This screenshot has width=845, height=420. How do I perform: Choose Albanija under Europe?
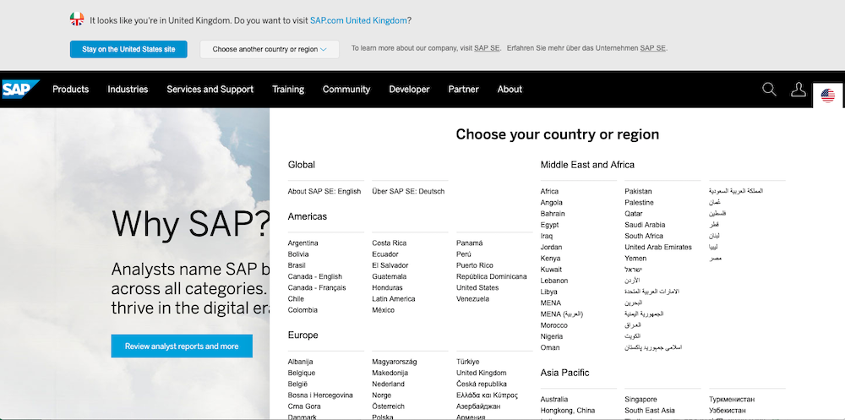pyautogui.click(x=300, y=362)
